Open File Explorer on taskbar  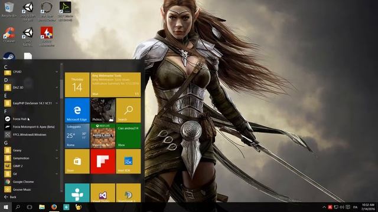42,207
